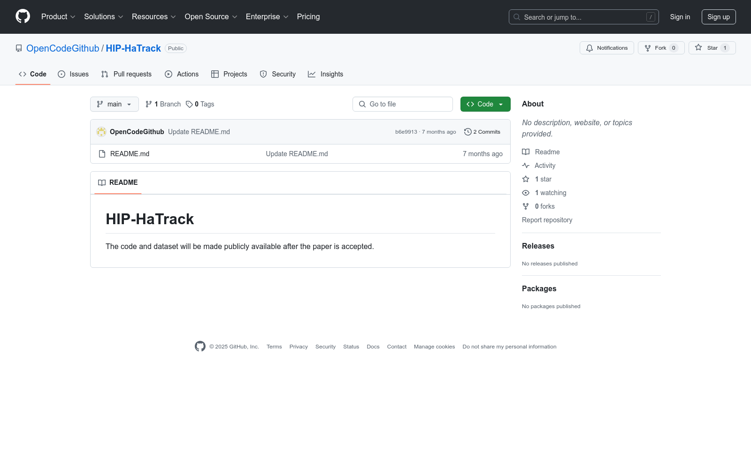The width and height of the screenshot is (751, 469).
Task: View the 0 Tags link
Action: (x=200, y=104)
